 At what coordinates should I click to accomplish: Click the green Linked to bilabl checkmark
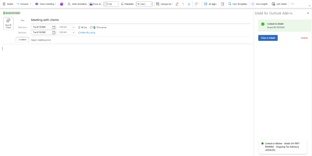point(263,24)
